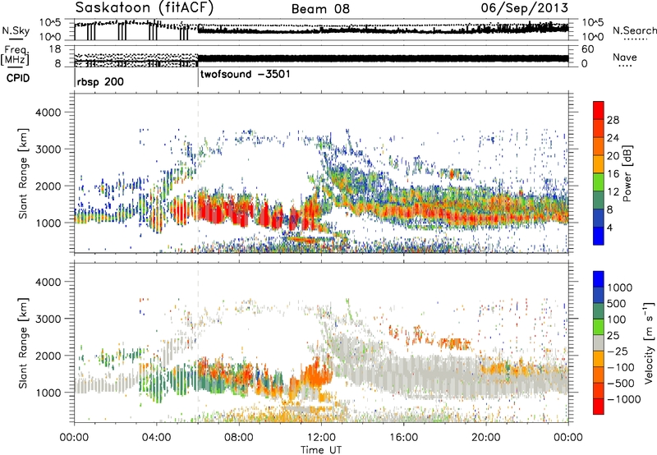Click the 'Slant Range [km]' label of the power panel
Viewport: 657px width, 455px height.
pos(23,173)
